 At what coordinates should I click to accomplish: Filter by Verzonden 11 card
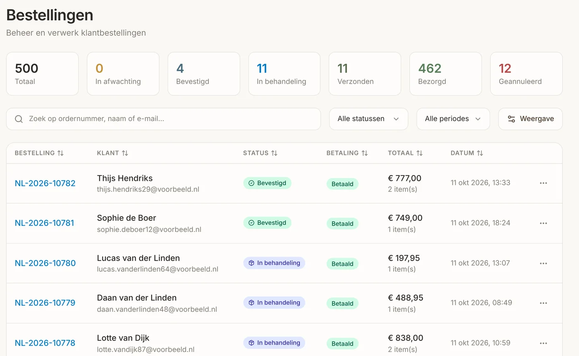[x=365, y=74]
